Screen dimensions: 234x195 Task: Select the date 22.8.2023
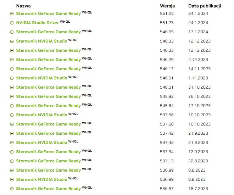click(198, 161)
